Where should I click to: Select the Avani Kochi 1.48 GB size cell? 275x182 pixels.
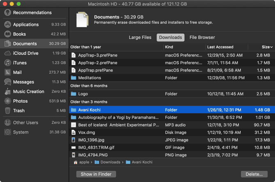(x=262, y=110)
